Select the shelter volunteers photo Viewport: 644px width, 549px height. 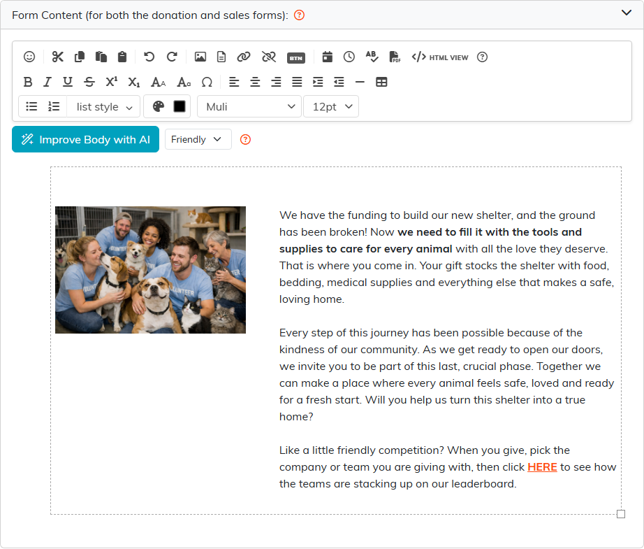pos(150,270)
